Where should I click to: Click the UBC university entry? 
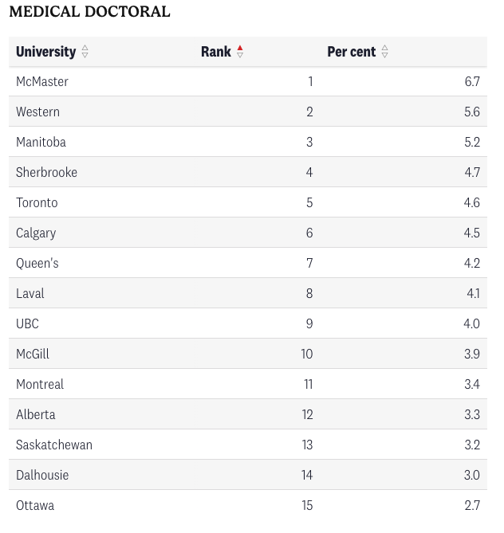click(x=27, y=323)
